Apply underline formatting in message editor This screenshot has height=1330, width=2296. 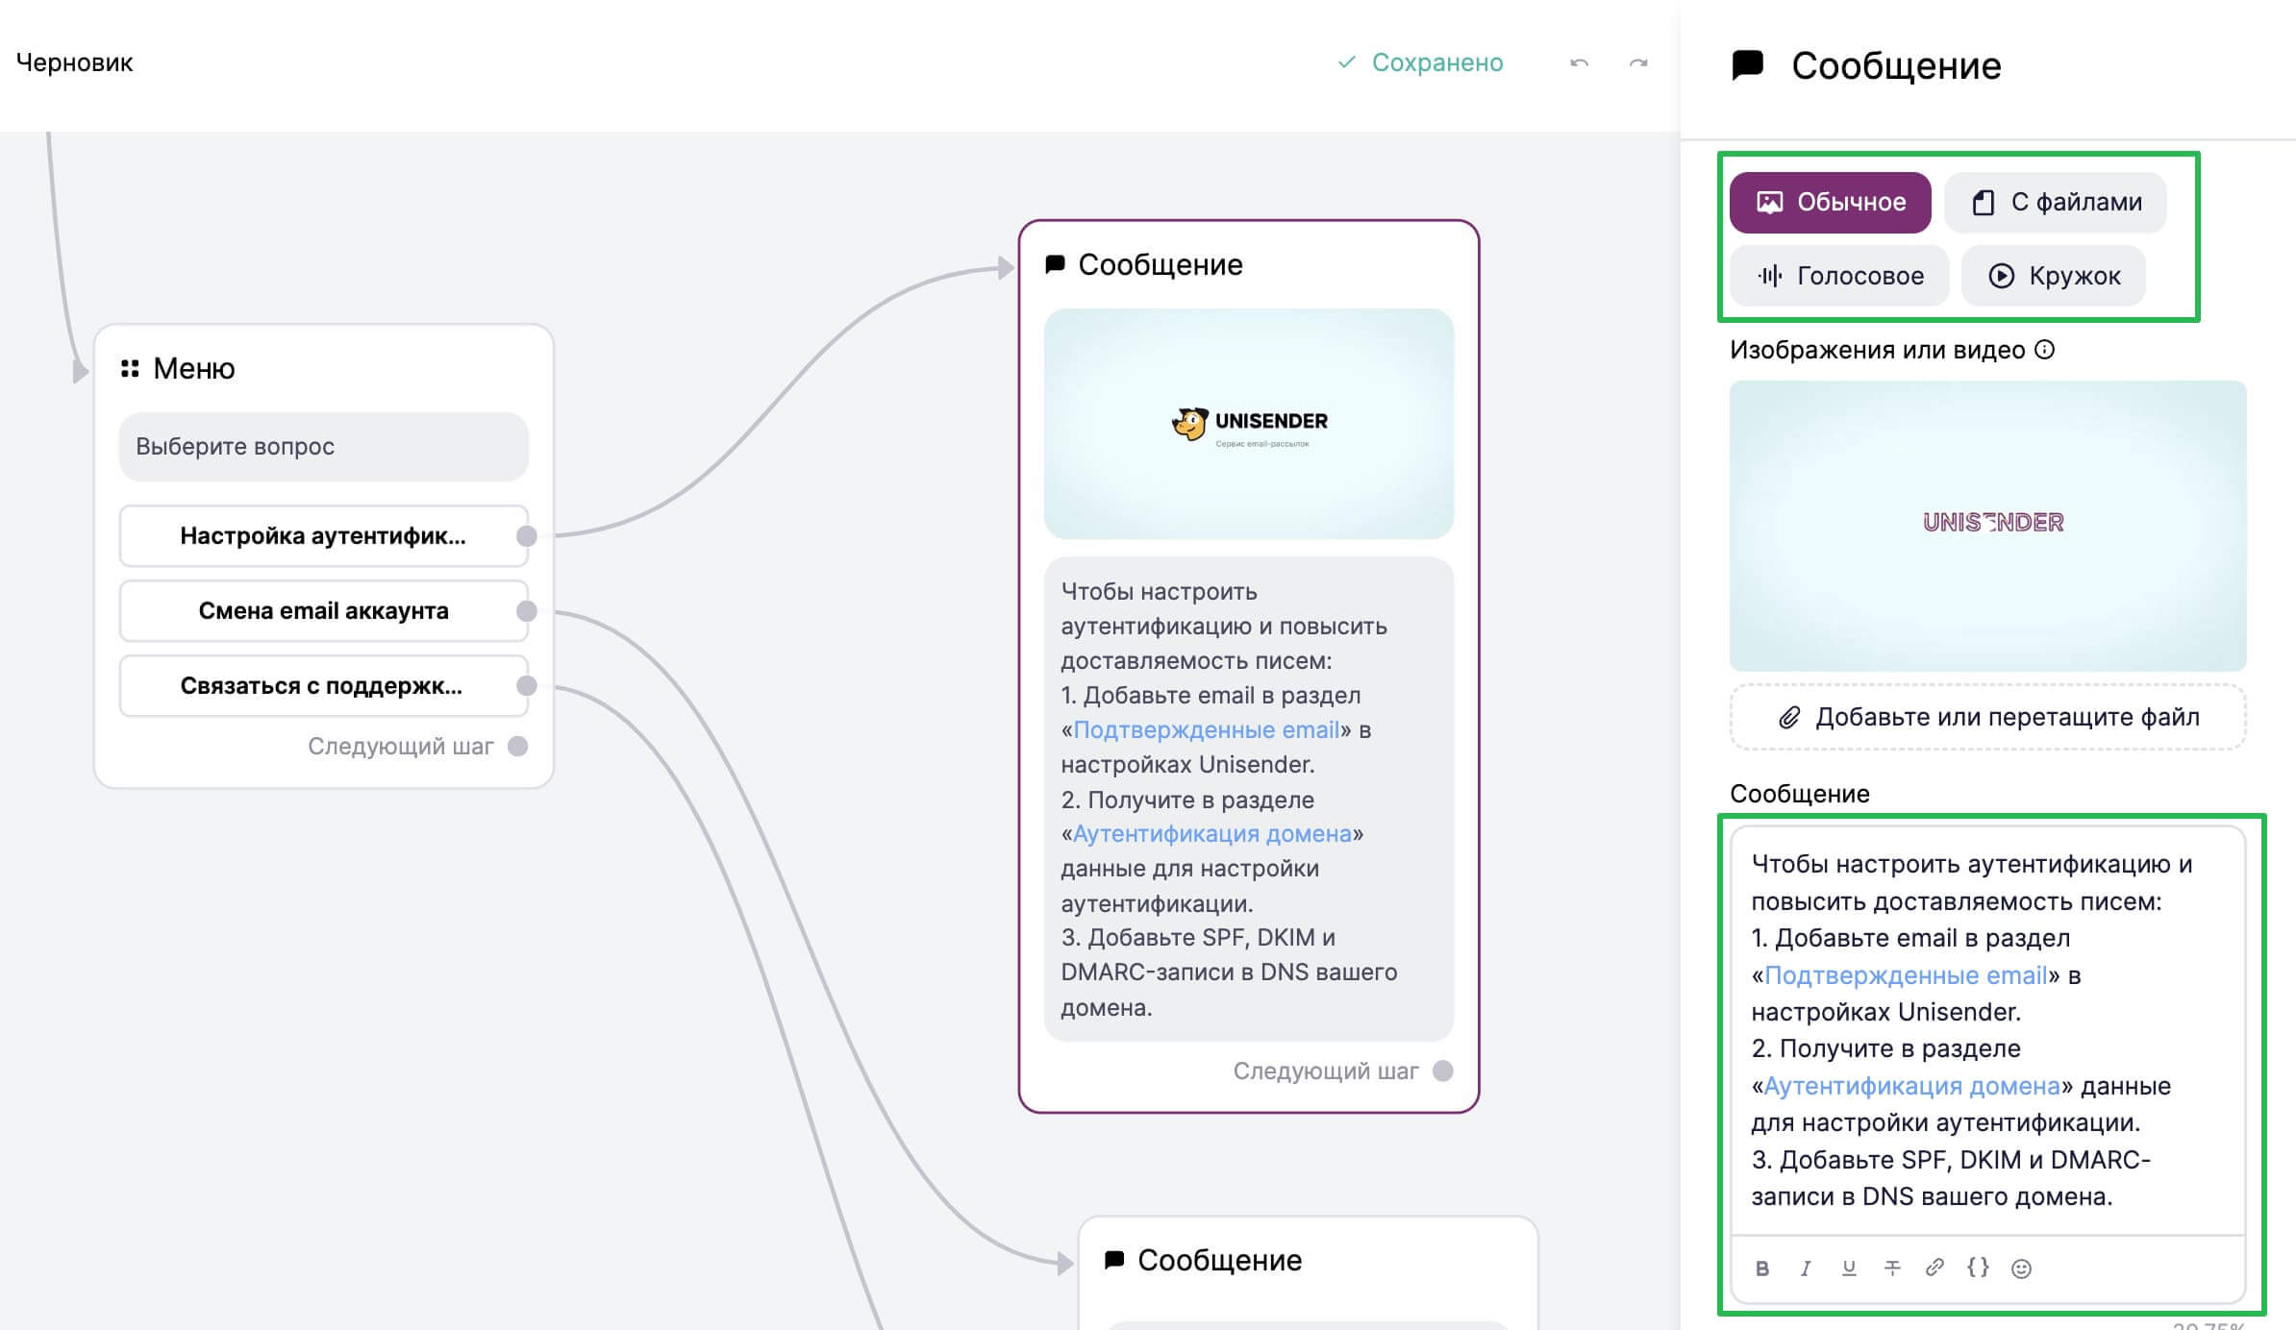[1849, 1268]
